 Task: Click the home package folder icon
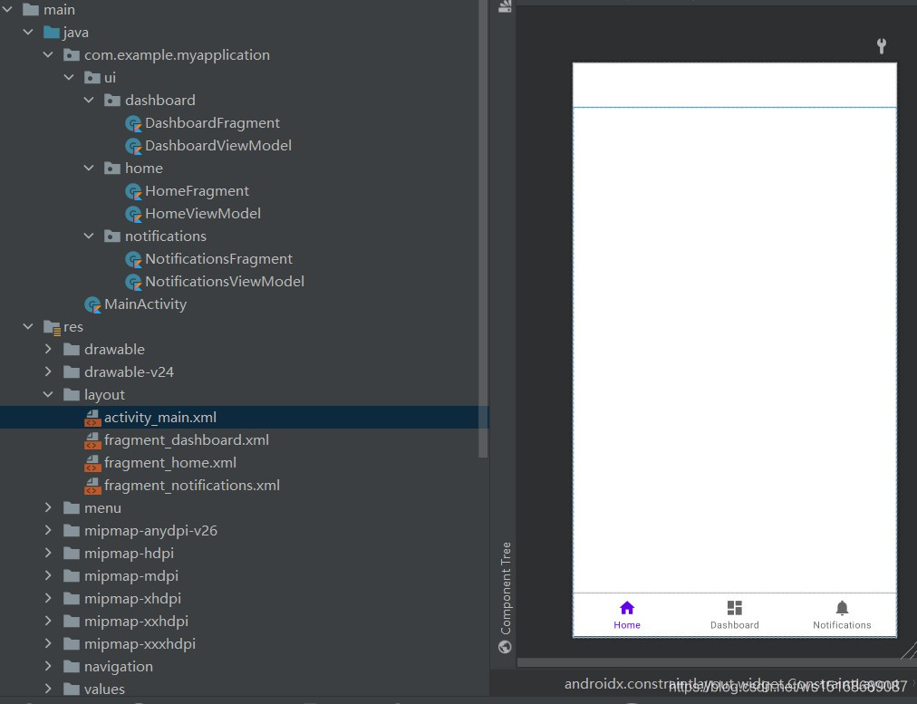(x=112, y=168)
